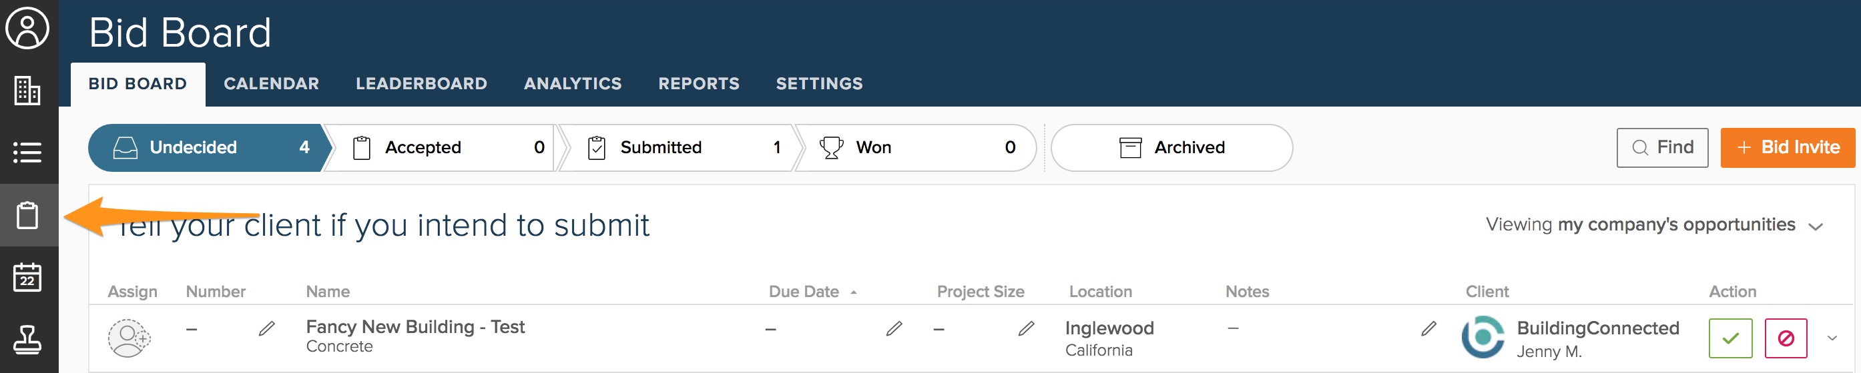Edit the notes pencil icon
Viewport: 1861px width, 373px height.
(1428, 329)
